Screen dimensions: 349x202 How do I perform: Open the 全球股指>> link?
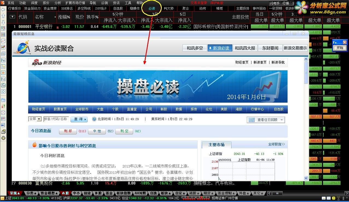click(x=276, y=144)
